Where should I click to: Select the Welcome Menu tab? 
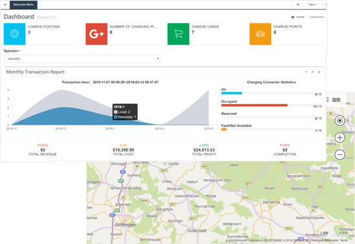click(23, 5)
